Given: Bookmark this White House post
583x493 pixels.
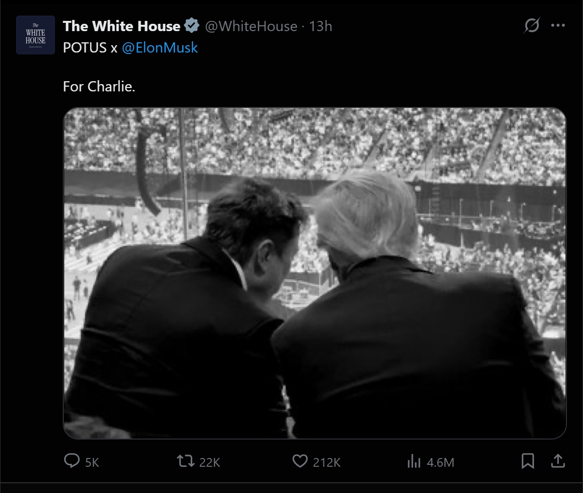Looking at the screenshot, I should 528,461.
